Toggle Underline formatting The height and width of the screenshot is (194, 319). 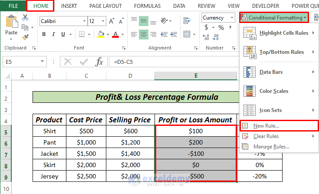[63, 34]
